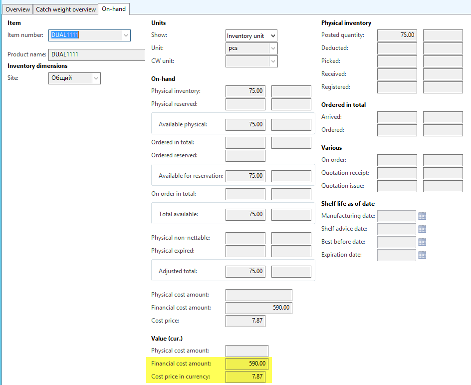Switch to the Overview tab
The height and width of the screenshot is (385, 471).
coord(18,9)
